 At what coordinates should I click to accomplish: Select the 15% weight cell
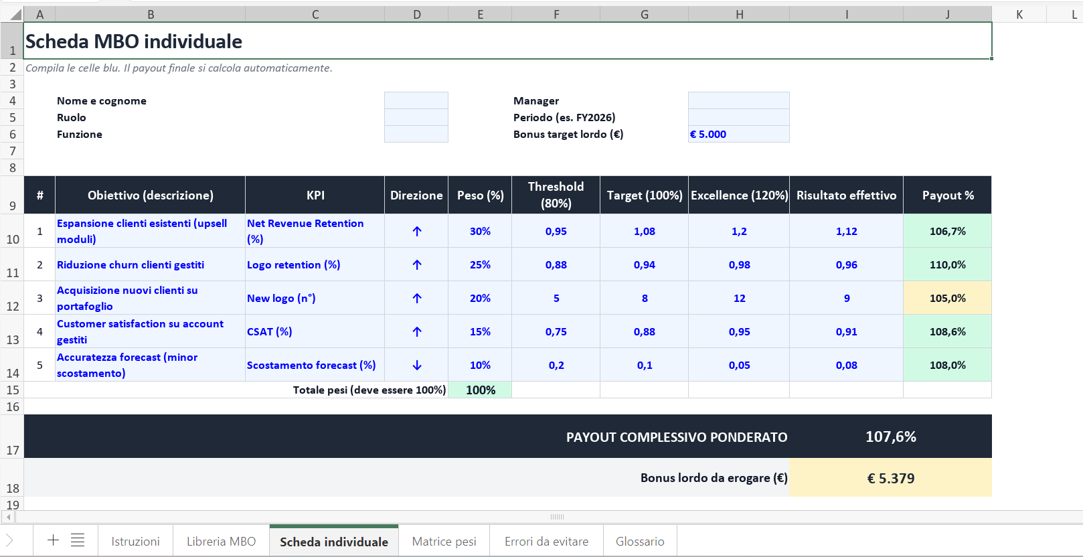480,331
